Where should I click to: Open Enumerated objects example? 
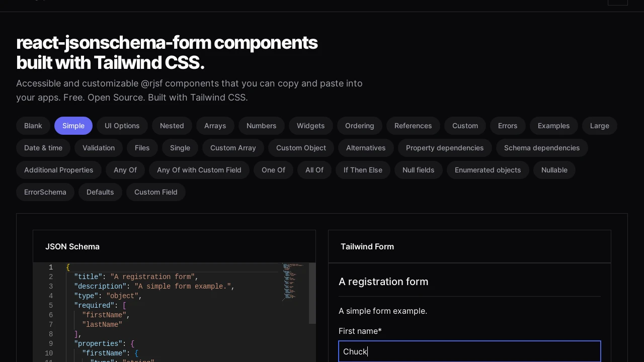click(x=488, y=170)
